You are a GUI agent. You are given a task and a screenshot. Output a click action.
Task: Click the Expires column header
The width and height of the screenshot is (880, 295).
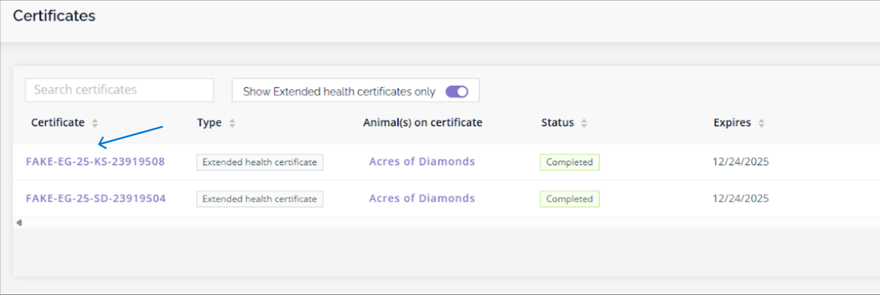tap(732, 123)
